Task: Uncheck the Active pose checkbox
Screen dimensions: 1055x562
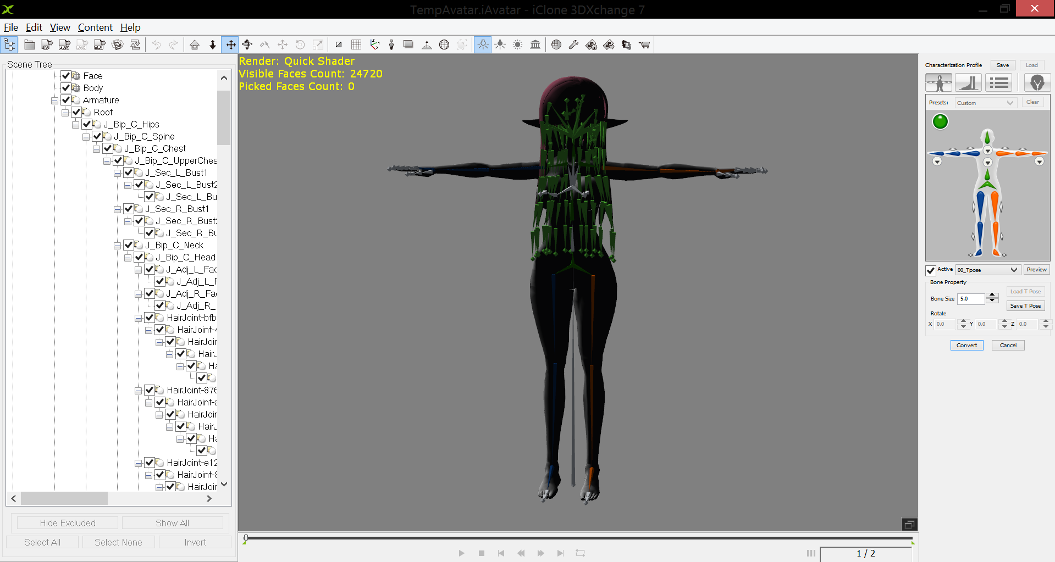Action: point(931,270)
